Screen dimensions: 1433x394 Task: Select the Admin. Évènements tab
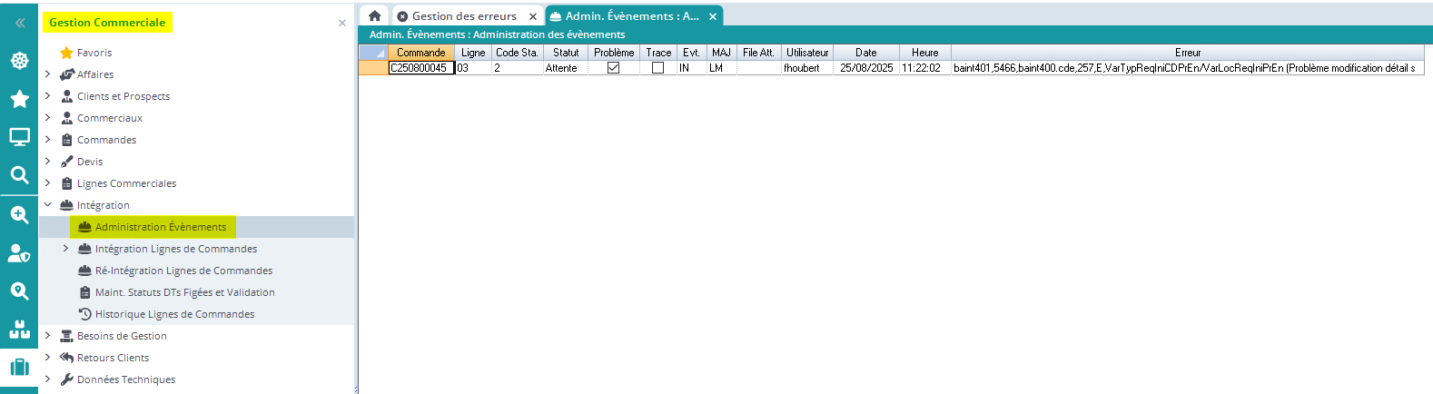click(631, 15)
